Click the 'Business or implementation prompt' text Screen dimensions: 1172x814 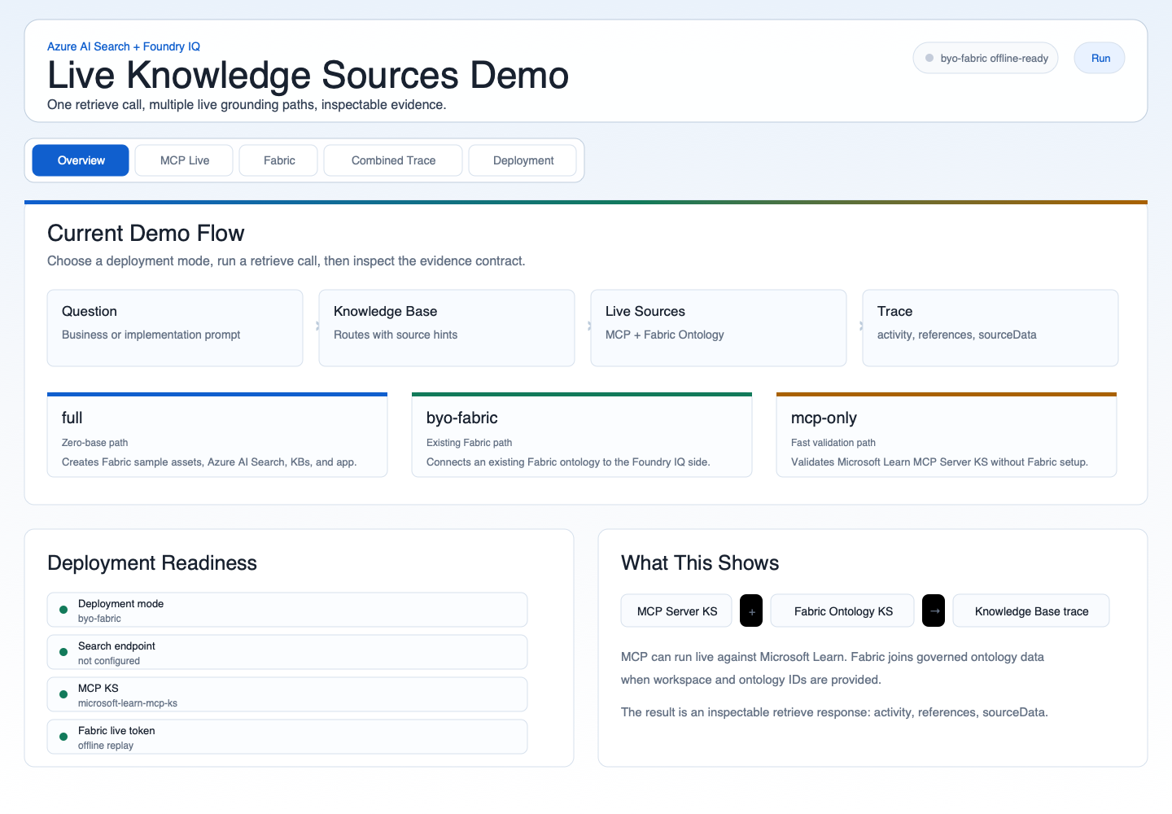151,335
